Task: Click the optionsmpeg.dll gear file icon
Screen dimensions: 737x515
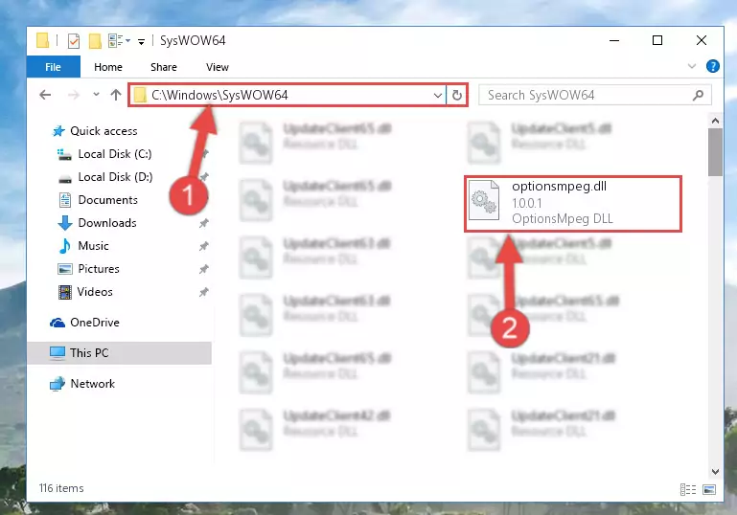Action: [x=484, y=200]
